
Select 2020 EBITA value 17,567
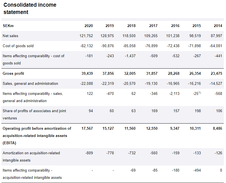tap(87, 129)
